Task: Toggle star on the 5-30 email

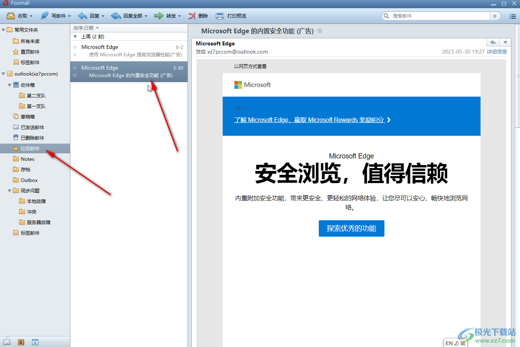Action: click(75, 75)
